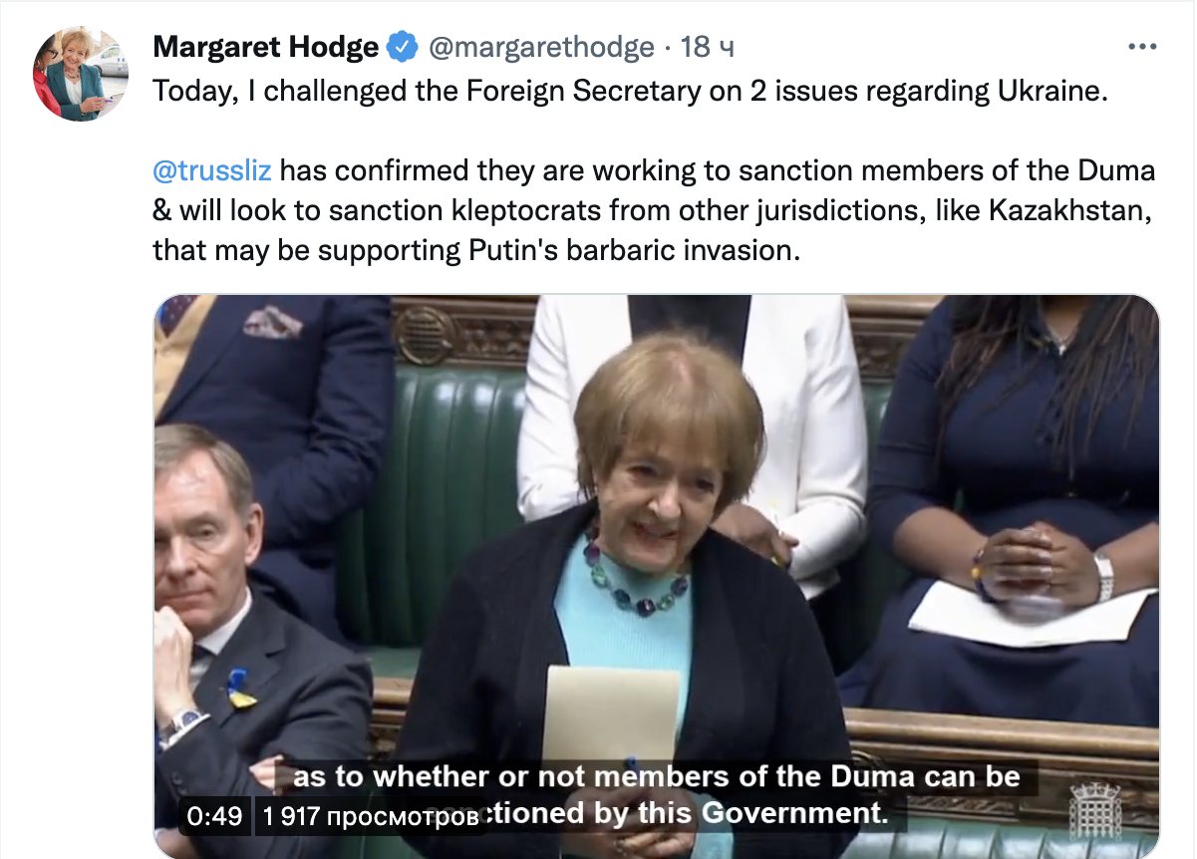This screenshot has height=859, width=1197.
Task: Click the 0:49 video duration label
Action: [x=214, y=816]
